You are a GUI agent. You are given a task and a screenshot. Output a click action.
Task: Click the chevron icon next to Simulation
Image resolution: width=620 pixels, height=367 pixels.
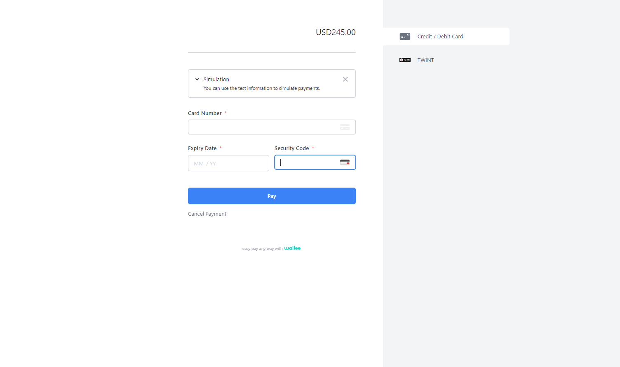point(197,79)
